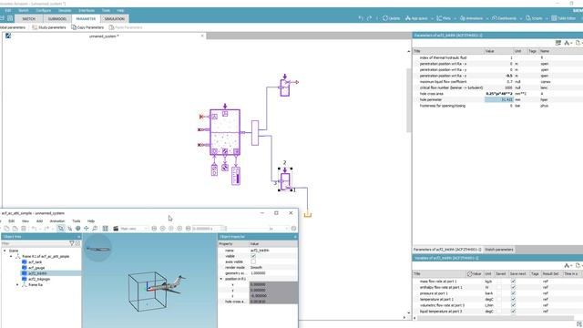Image resolution: width=583 pixels, height=328 pixels.
Task: Click the clapperboard camera icon in the 3D toolbar
Action: (116, 229)
